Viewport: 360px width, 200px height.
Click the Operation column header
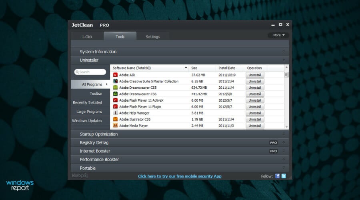point(255,68)
